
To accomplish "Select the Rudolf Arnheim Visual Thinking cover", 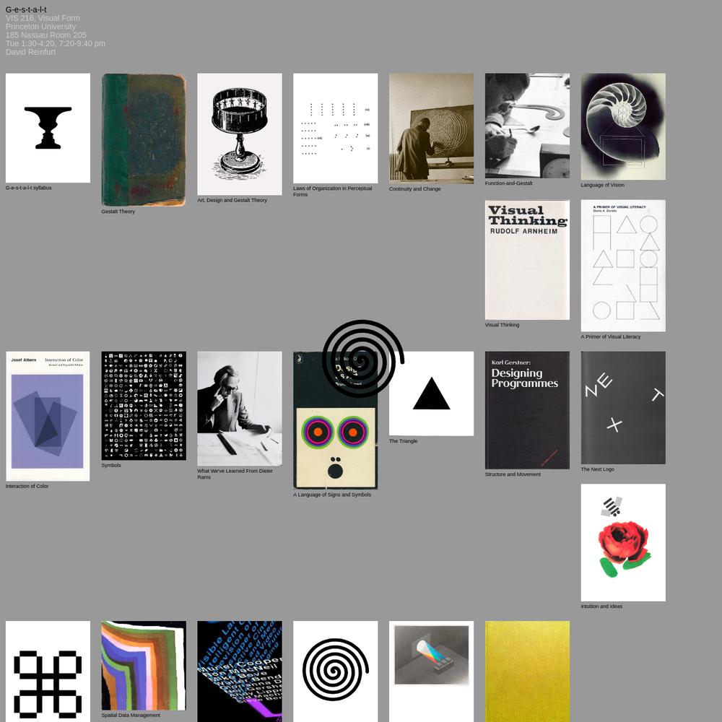I will [527, 260].
